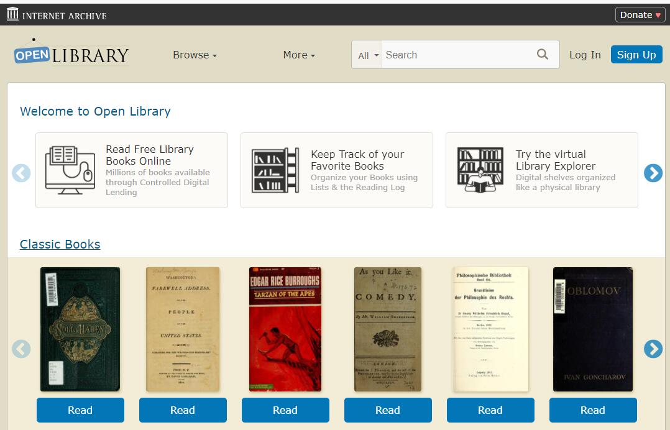Image resolution: width=670 pixels, height=430 pixels.
Task: Go to the previous welcome carousel slide
Action: pyautogui.click(x=21, y=173)
